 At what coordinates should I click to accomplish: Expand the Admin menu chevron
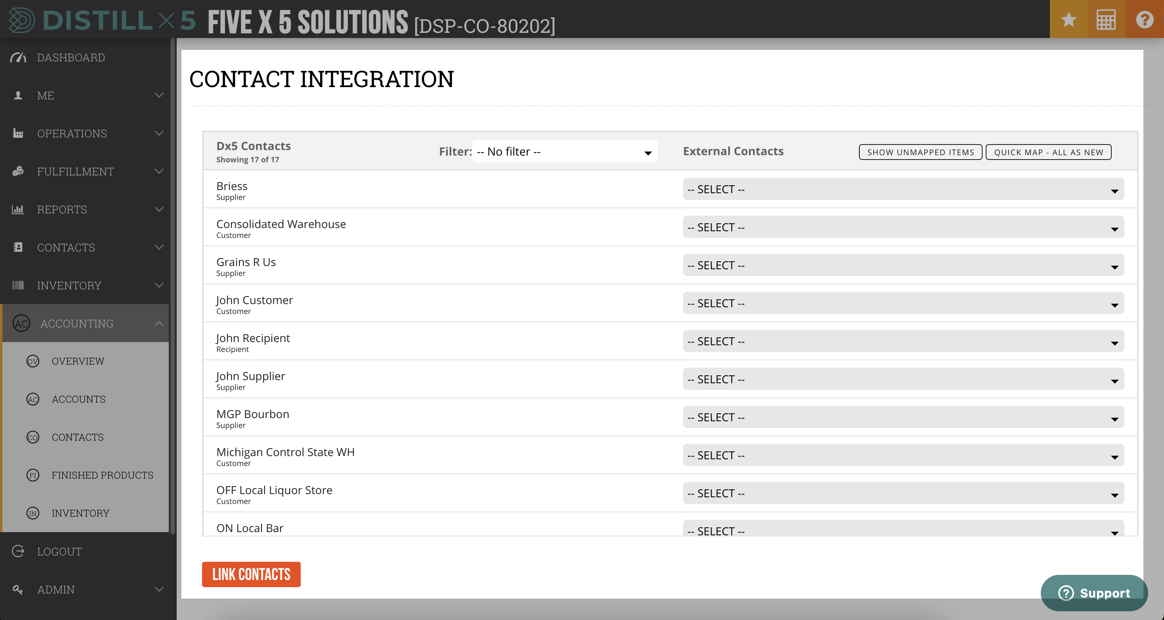pos(159,589)
